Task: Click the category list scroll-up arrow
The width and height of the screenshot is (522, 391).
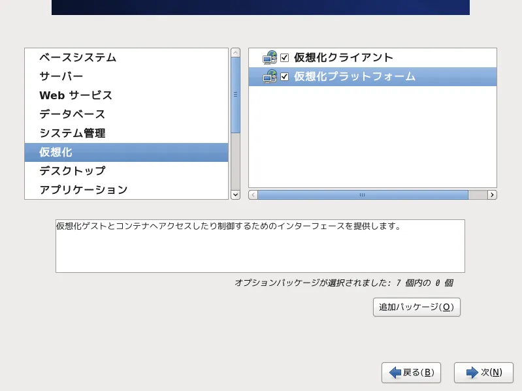Action: pos(235,52)
